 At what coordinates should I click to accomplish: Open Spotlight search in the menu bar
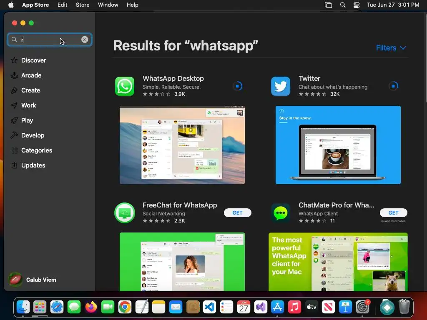(343, 5)
